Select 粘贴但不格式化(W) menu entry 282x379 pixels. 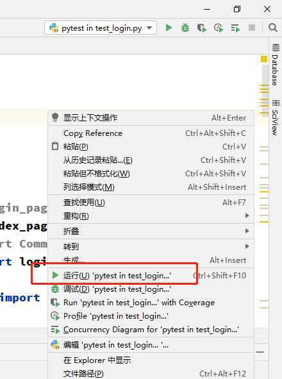point(151,174)
